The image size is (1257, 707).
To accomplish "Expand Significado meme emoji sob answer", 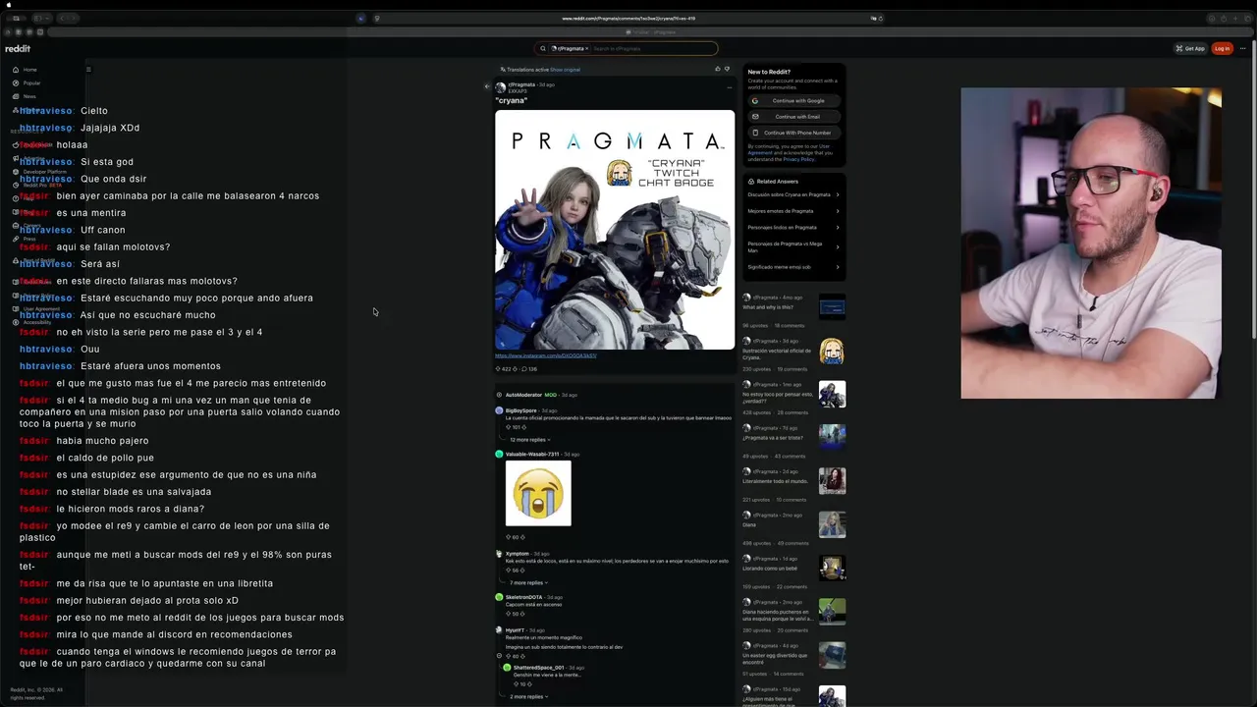I will coord(793,267).
